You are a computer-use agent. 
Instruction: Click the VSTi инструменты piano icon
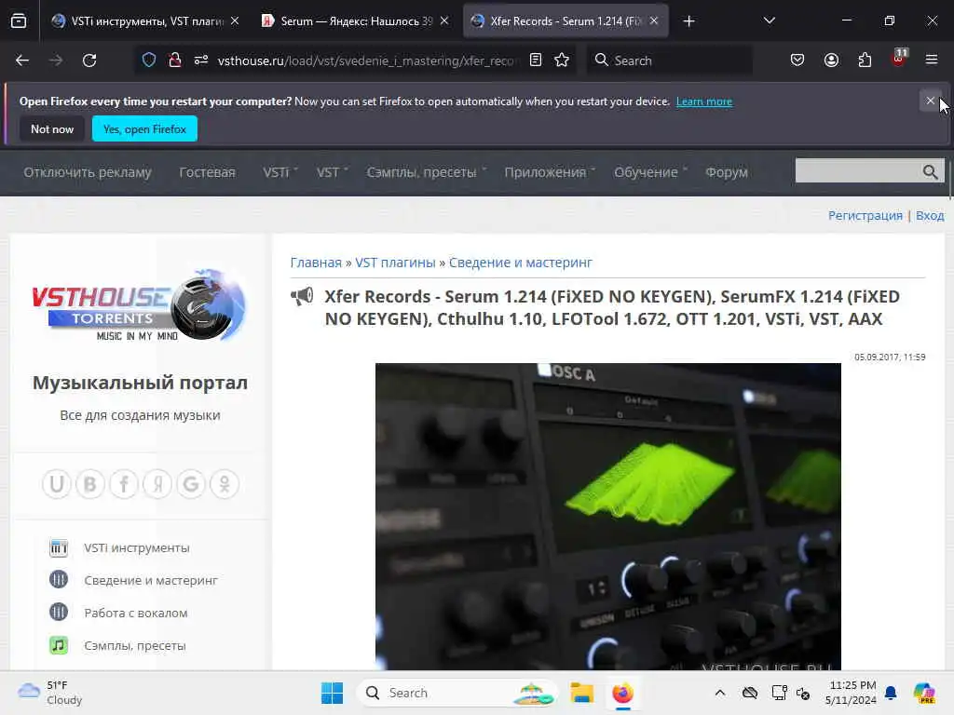click(59, 547)
